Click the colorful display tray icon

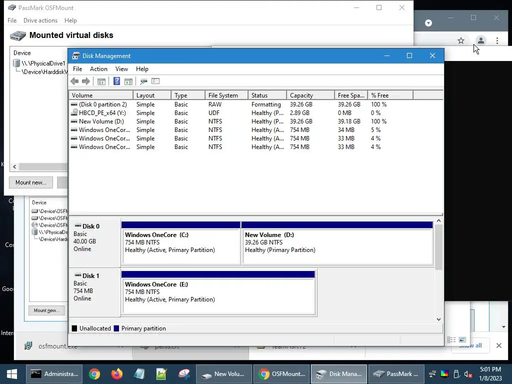click(444, 374)
